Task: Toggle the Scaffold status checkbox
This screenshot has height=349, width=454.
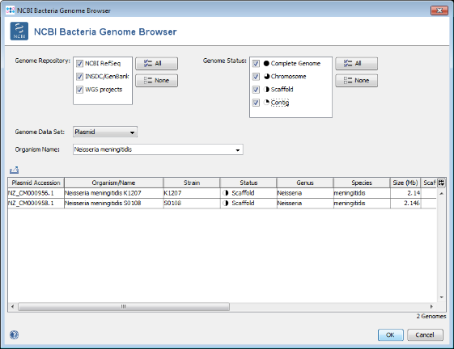Action: tap(256, 90)
